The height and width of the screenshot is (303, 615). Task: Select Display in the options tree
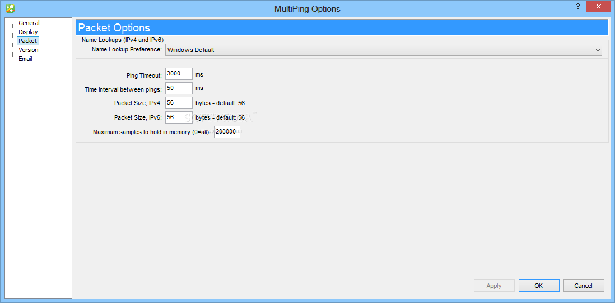pyautogui.click(x=28, y=32)
